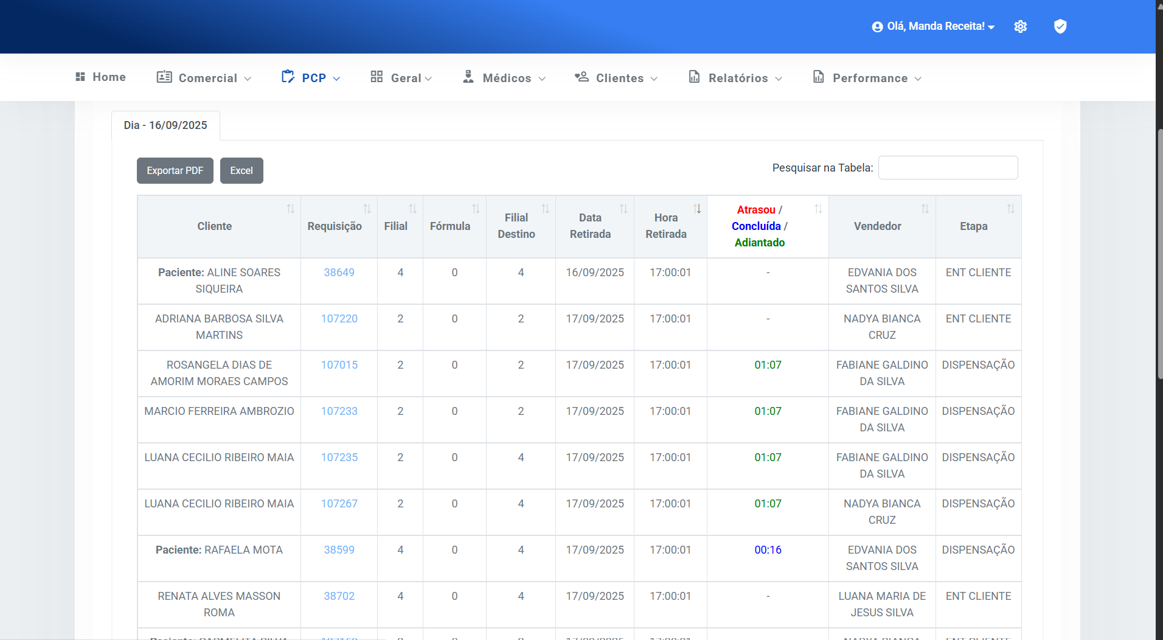Open requisition link 107220
Image resolution: width=1163 pixels, height=640 pixels.
coord(339,319)
